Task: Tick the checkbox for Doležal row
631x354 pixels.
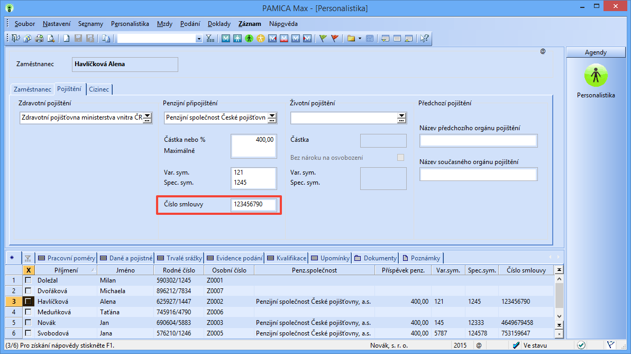Action: pyautogui.click(x=28, y=280)
